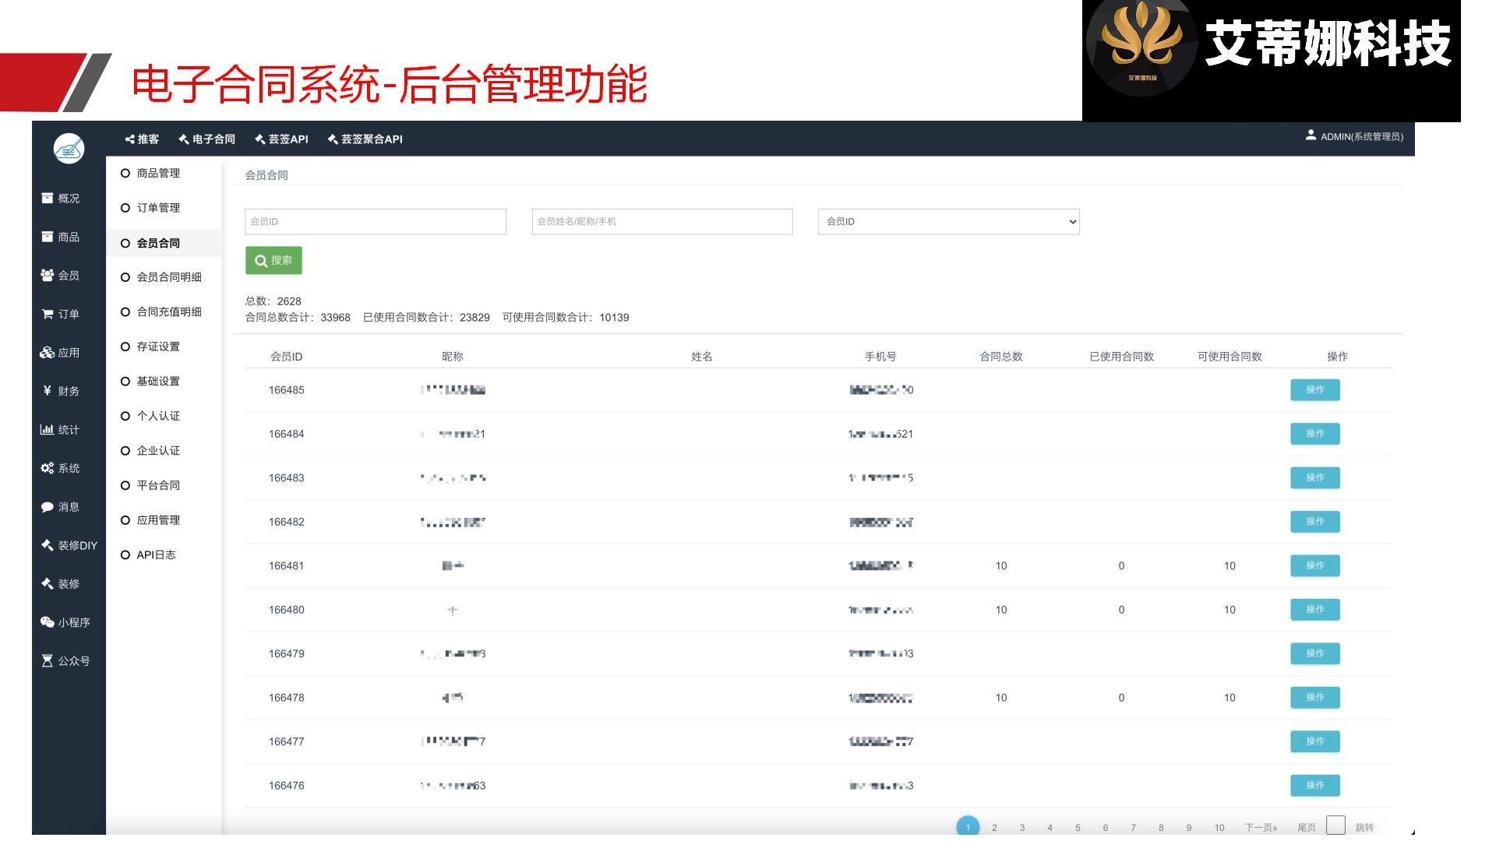Click the 订单 shopping cart icon
Viewport: 1496px width, 841px height.
[48, 315]
